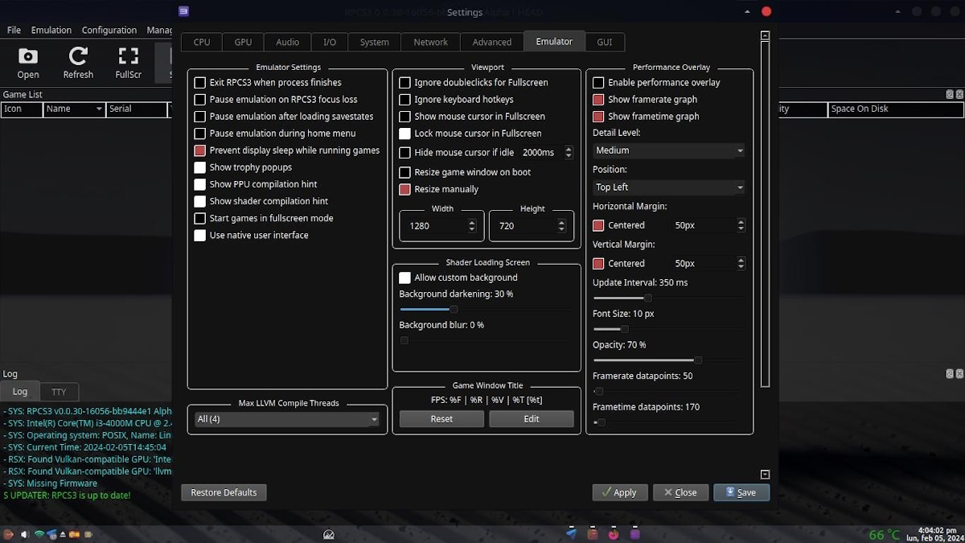Toggle Horizontal Margin Centered checkbox

click(598, 225)
